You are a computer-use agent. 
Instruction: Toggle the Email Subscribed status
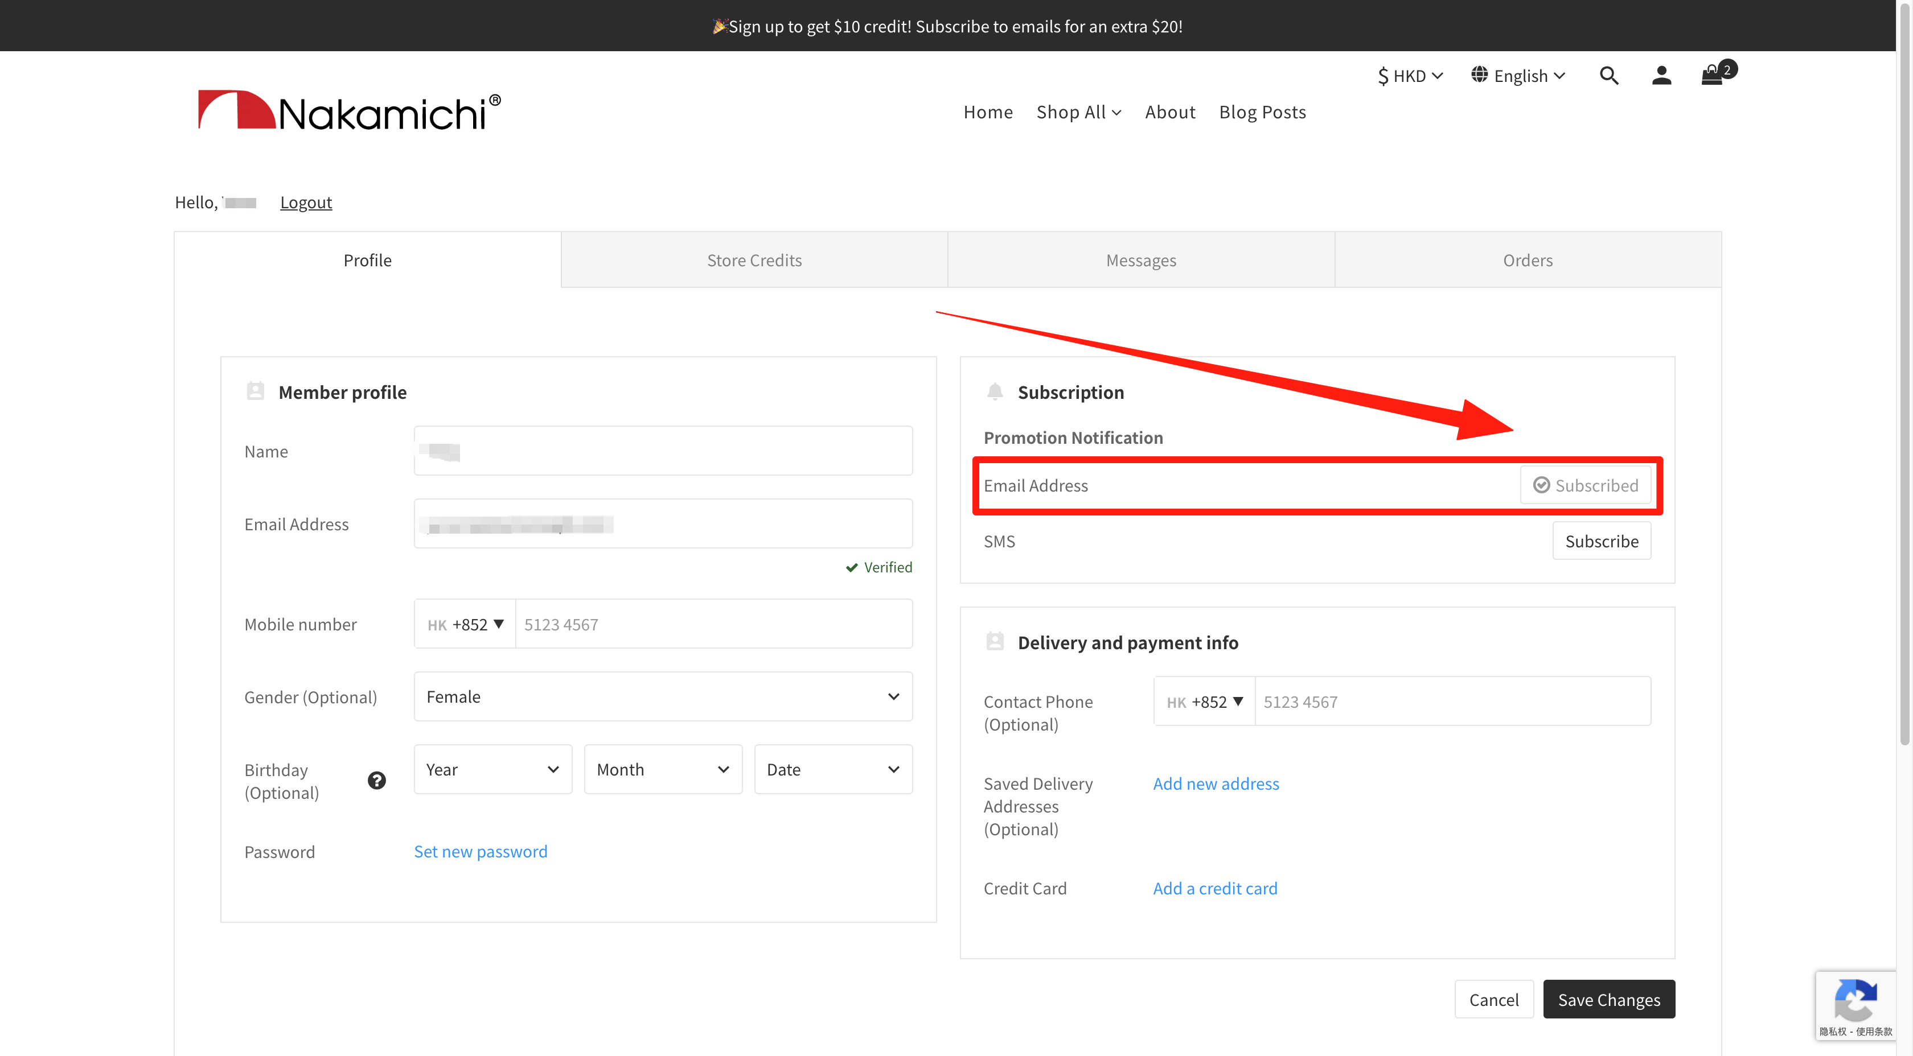coord(1586,485)
